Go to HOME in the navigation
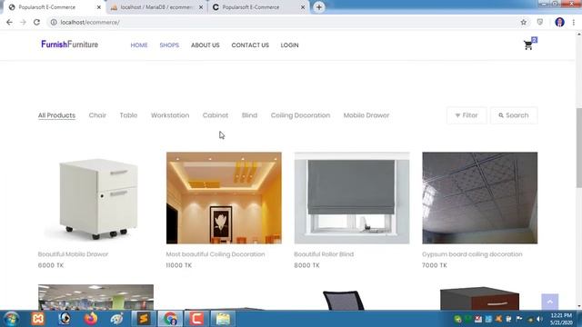This screenshot has width=582, height=327. click(139, 45)
